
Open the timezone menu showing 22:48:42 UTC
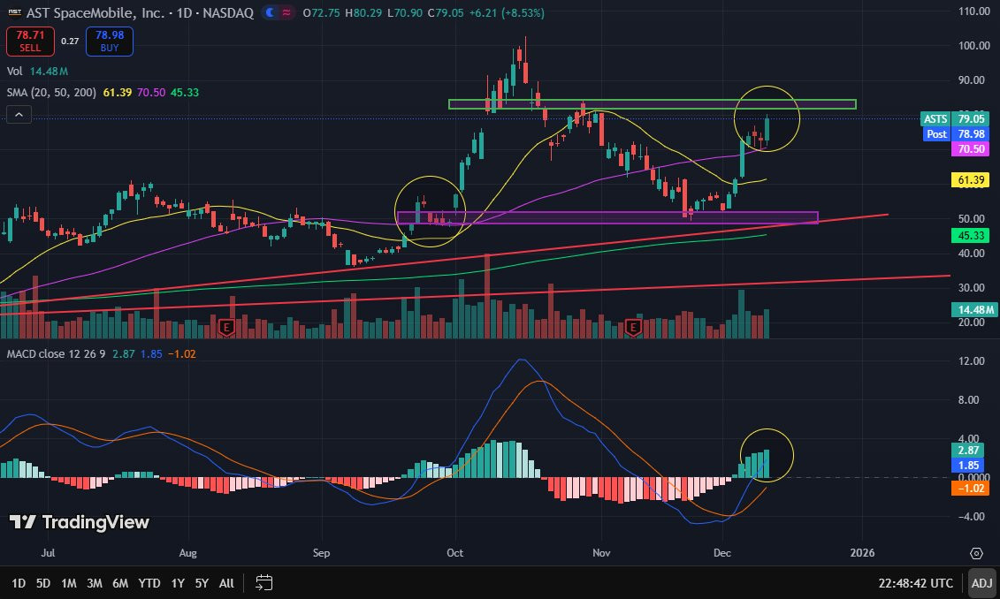click(x=915, y=583)
